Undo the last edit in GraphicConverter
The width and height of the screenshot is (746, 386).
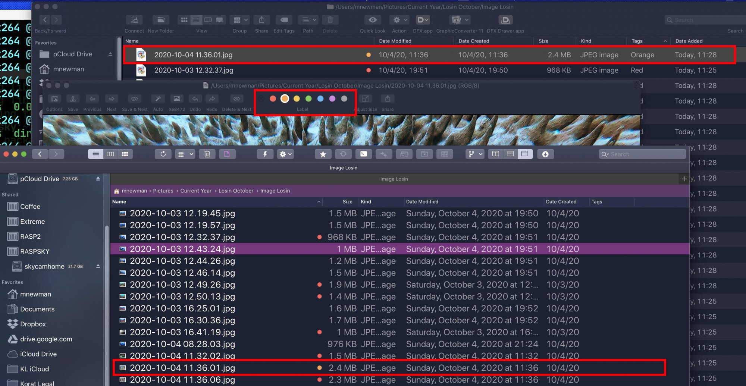pyautogui.click(x=195, y=99)
